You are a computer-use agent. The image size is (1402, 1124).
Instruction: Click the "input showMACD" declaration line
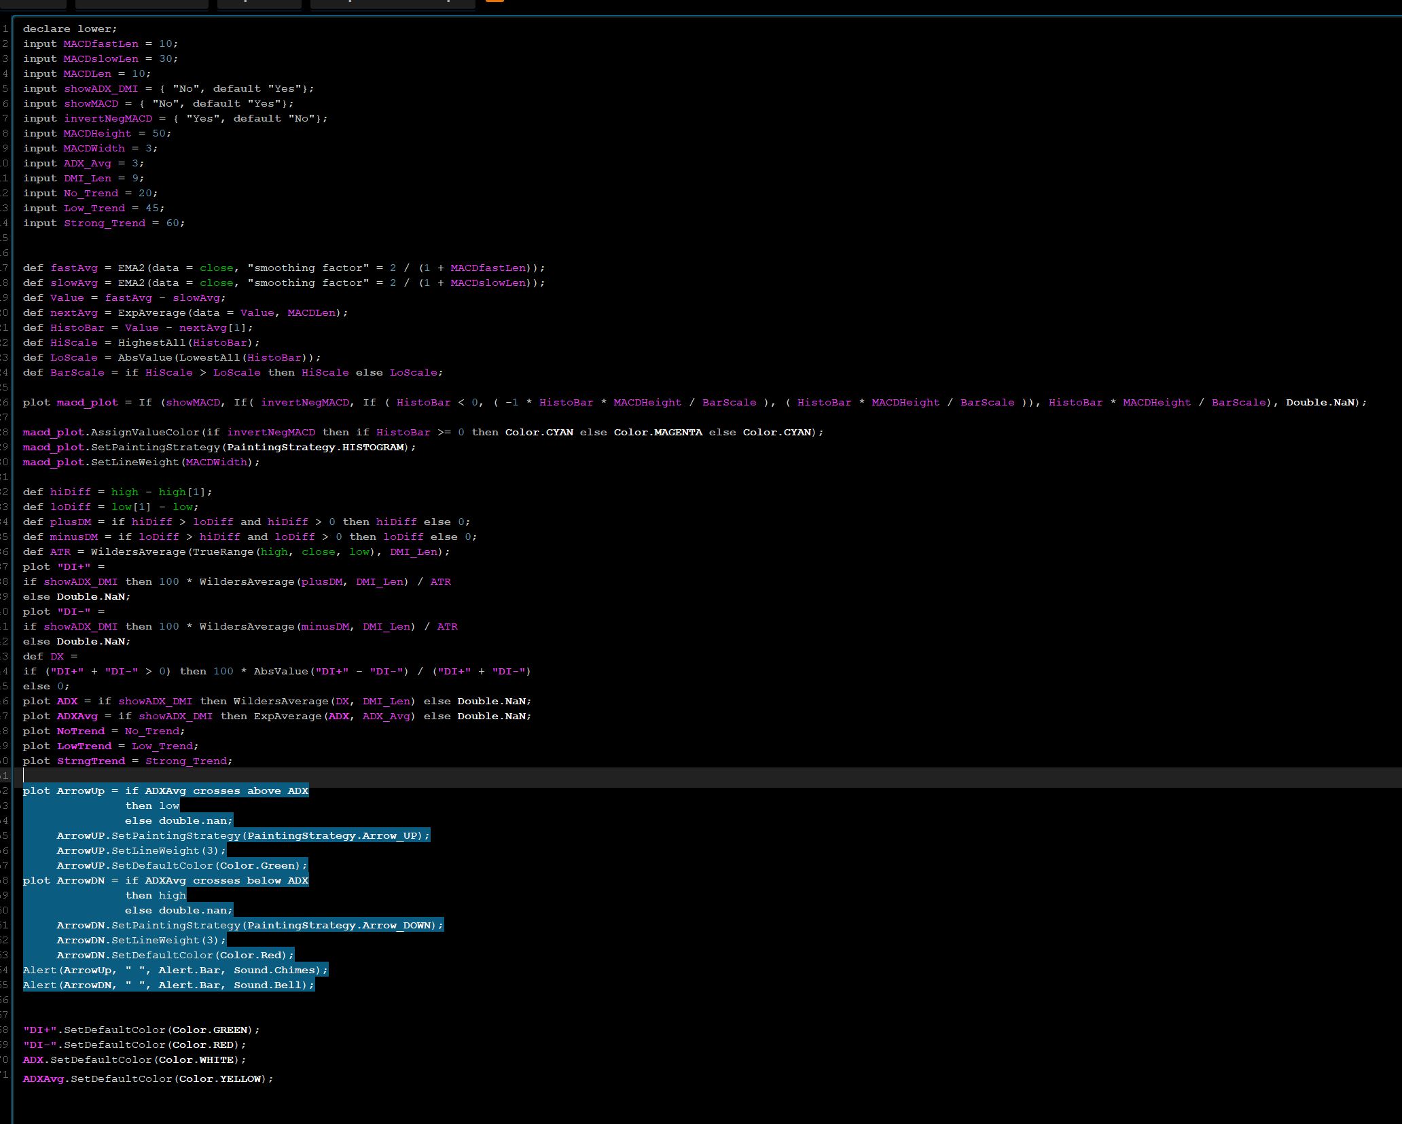pyautogui.click(x=158, y=103)
